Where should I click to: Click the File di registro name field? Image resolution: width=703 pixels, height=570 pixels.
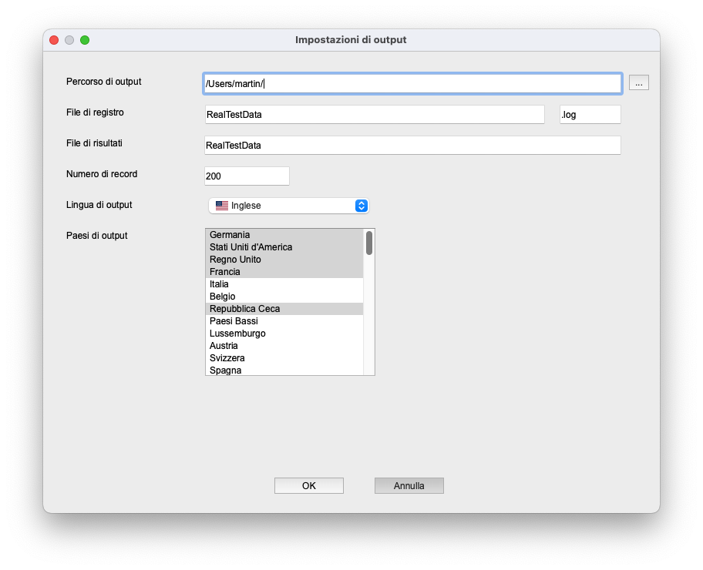374,115
